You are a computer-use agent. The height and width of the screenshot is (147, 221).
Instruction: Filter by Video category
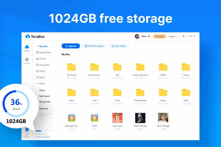[x=41, y=71]
